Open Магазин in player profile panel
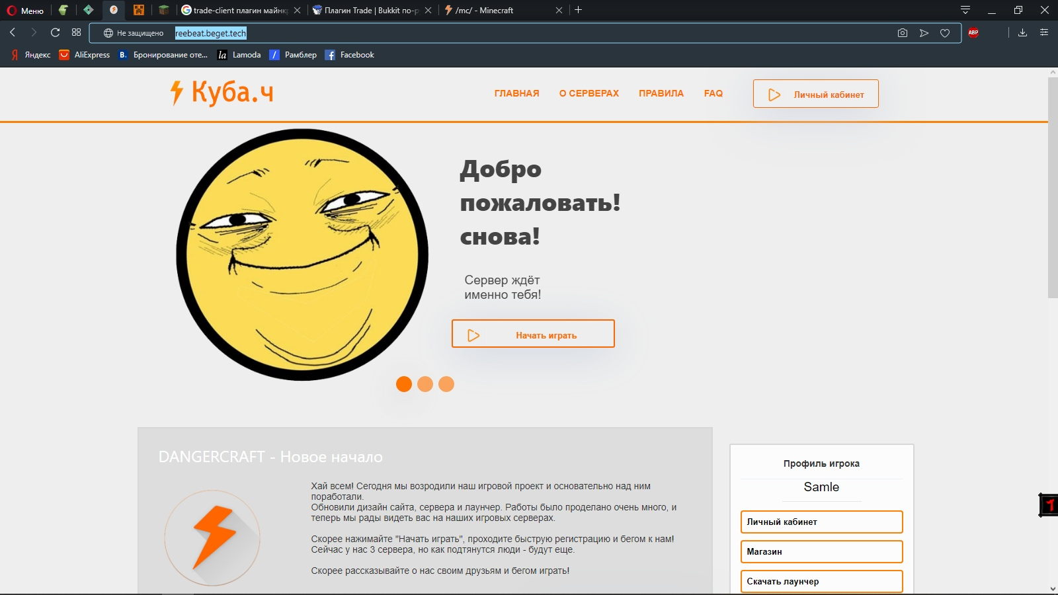 822,551
